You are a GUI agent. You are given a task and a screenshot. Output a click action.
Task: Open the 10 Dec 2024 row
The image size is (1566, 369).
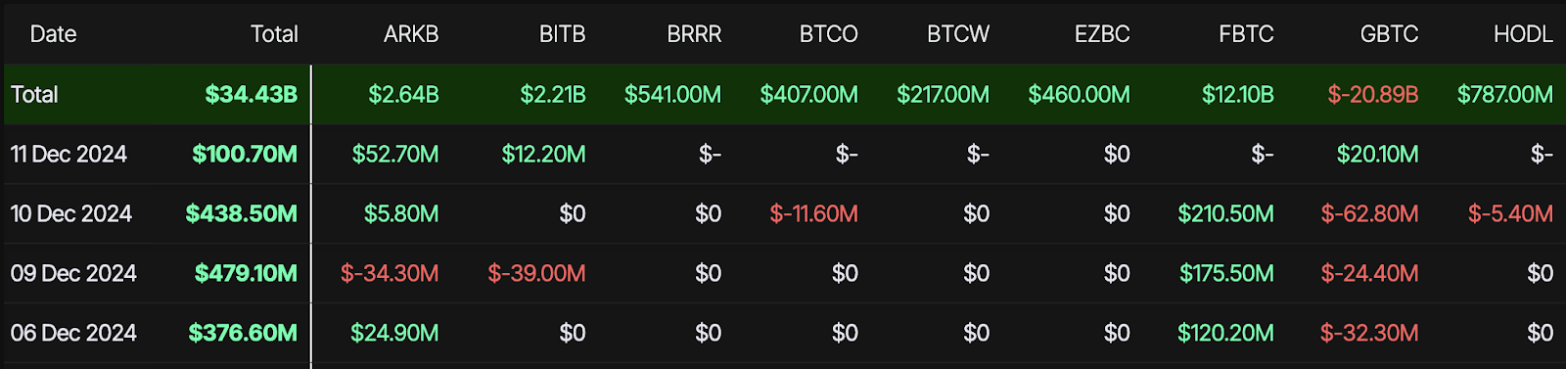pyautogui.click(x=783, y=213)
